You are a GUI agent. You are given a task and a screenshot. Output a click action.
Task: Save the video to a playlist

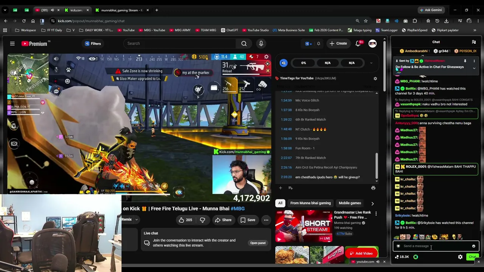(248, 220)
